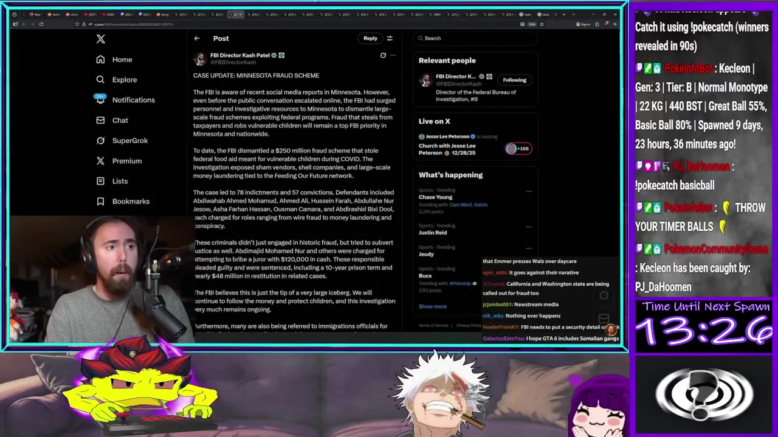Screen dimensions: 778x437
Task: Open the browser hamburger menu
Action: point(615,24)
